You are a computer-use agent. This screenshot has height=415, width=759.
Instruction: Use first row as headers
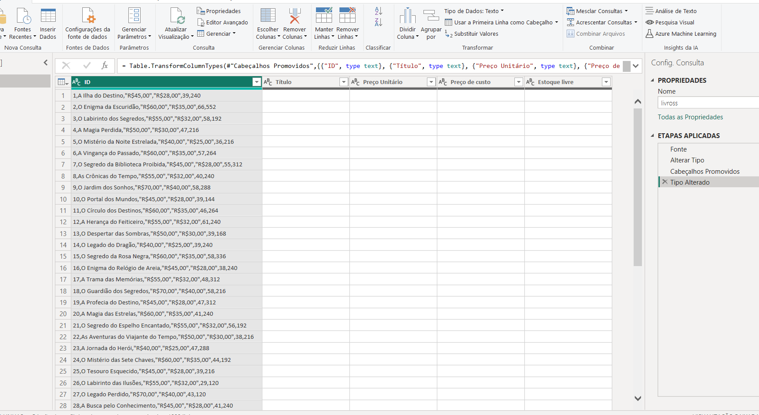click(501, 22)
